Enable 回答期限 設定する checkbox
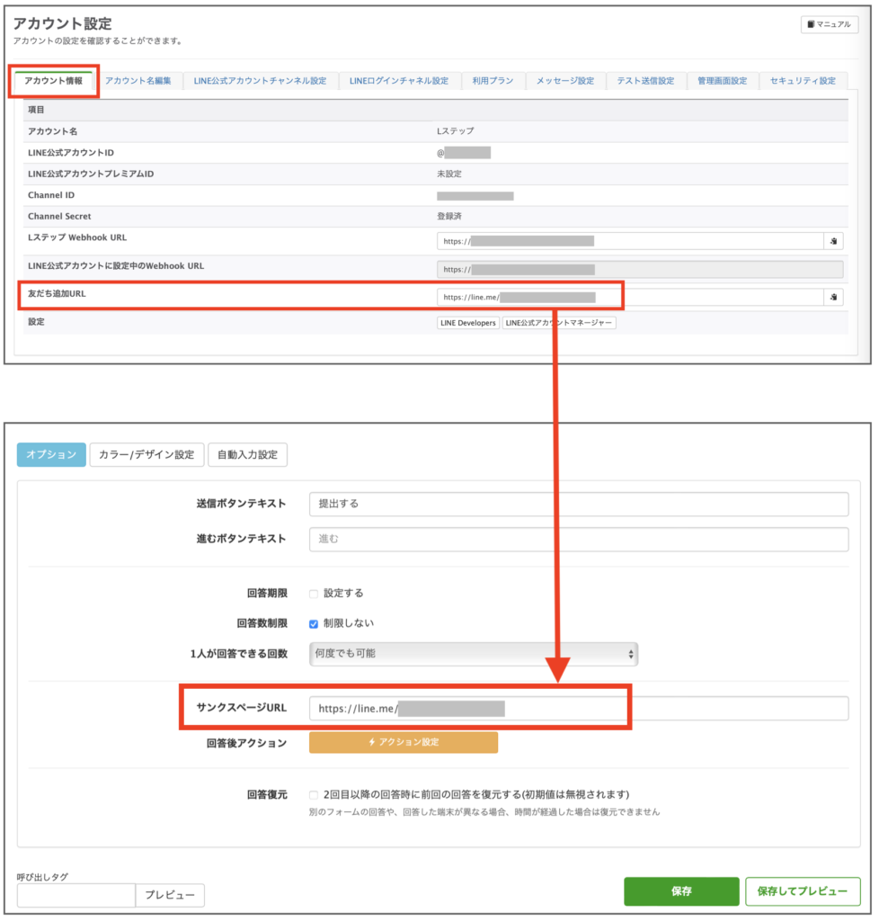Image resolution: width=879 pixels, height=921 pixels. pyautogui.click(x=314, y=594)
